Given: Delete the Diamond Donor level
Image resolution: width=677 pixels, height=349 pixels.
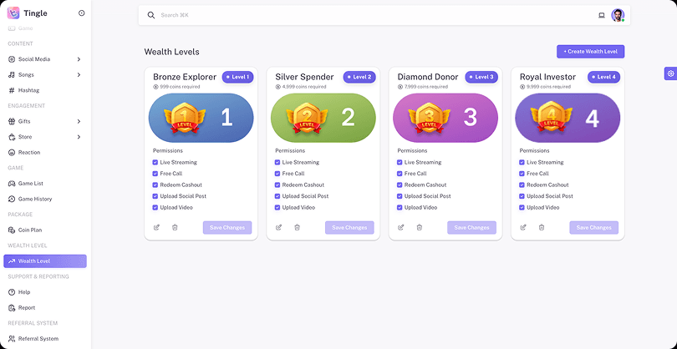Looking at the screenshot, I should [420, 227].
